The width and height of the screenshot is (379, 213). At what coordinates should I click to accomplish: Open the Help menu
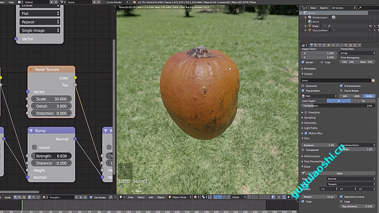click(11, 2)
